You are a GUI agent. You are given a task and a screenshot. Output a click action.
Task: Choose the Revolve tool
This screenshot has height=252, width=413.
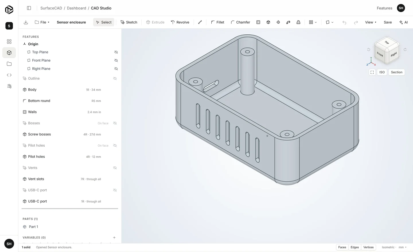[x=180, y=22]
